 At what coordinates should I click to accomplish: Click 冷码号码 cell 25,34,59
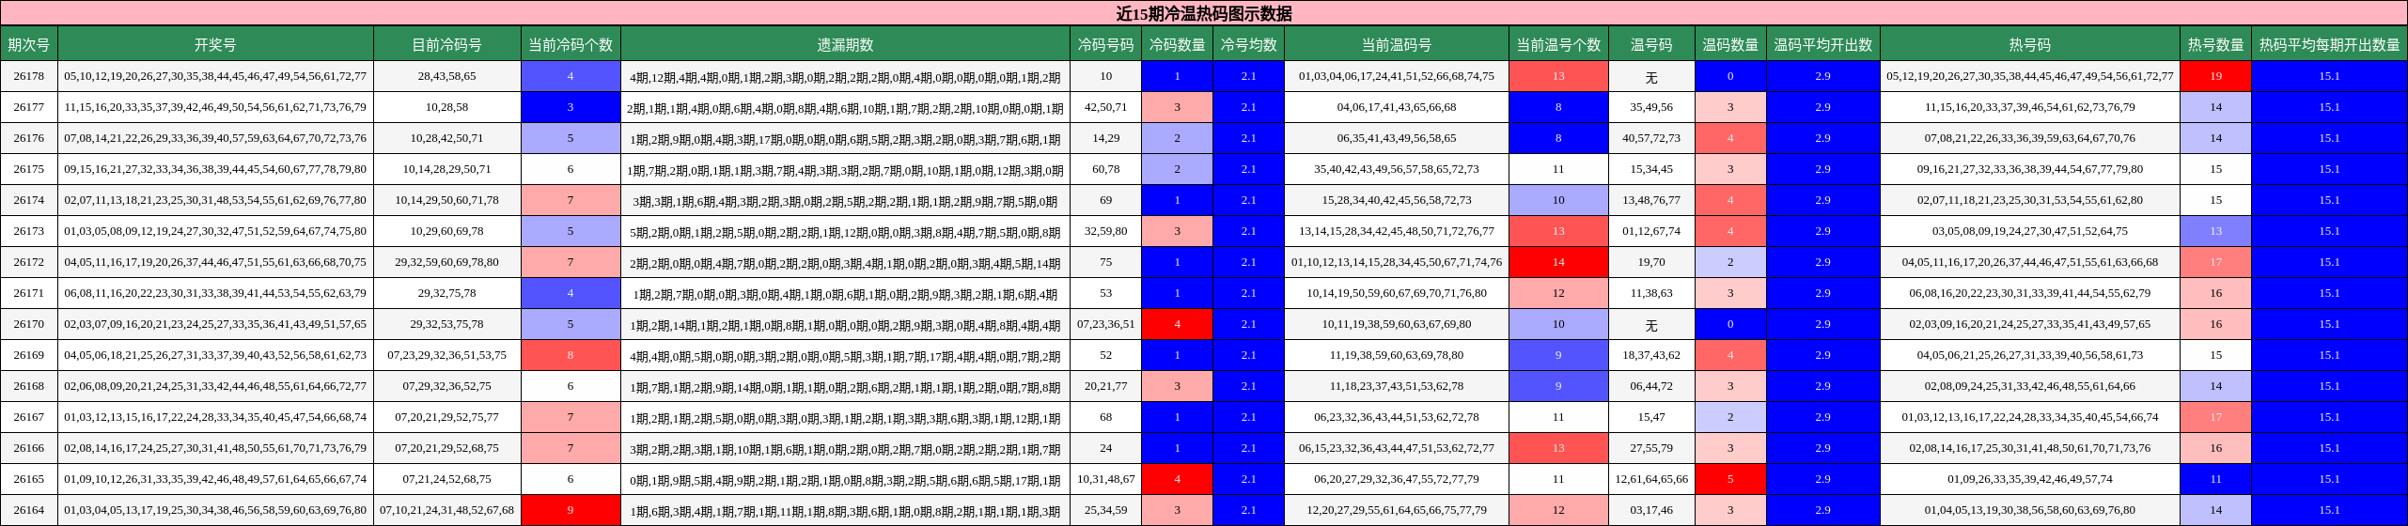pyautogui.click(x=1105, y=510)
